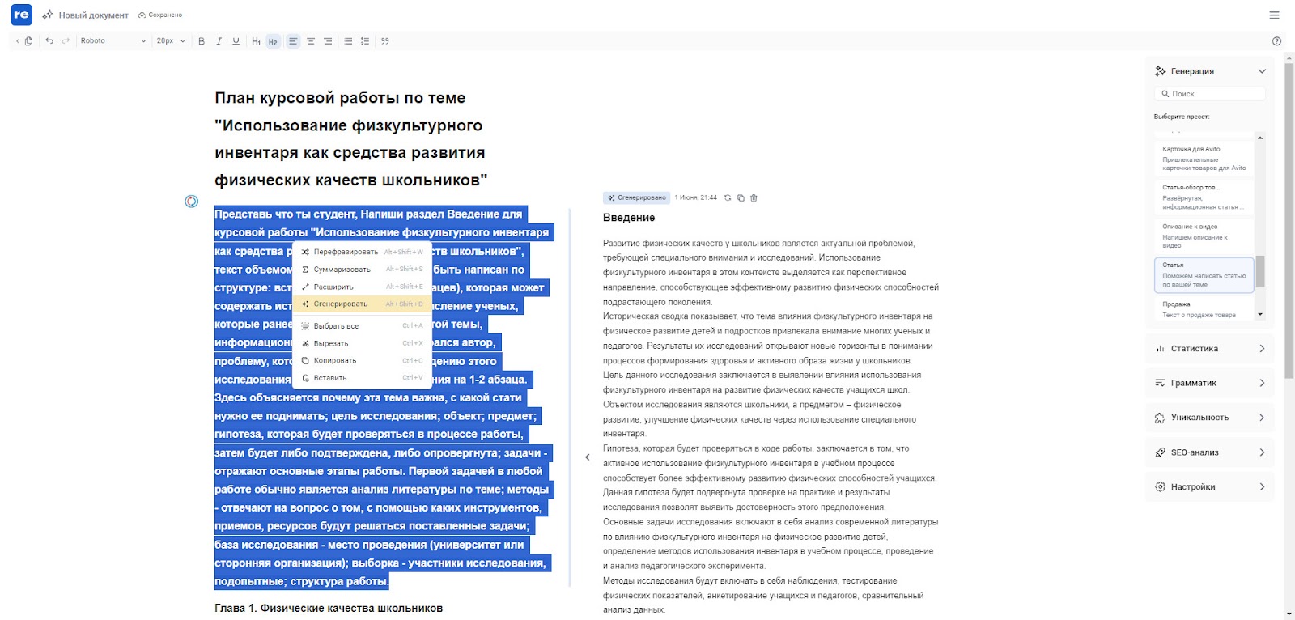This screenshot has height=620, width=1295.
Task: Align text to the right
Action: tap(328, 41)
